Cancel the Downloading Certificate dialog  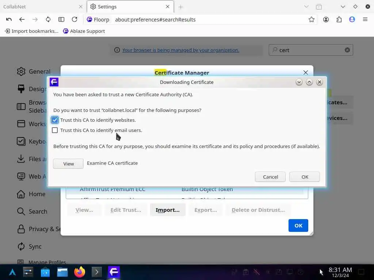[x=270, y=177]
